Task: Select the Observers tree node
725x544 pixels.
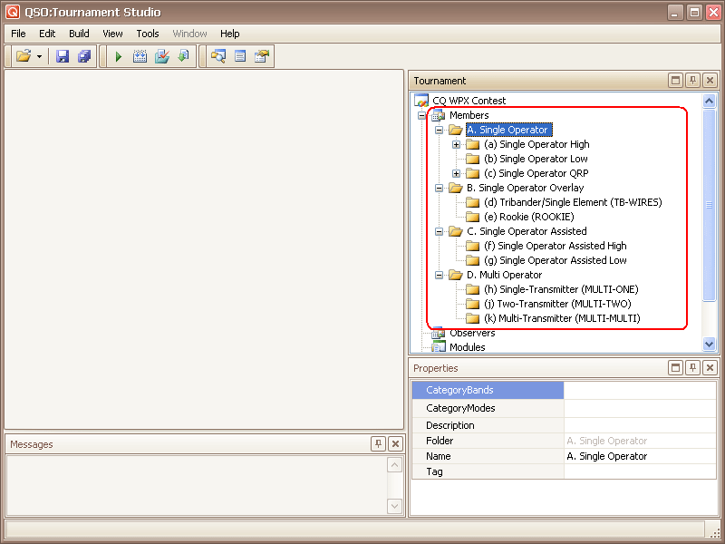Action: pos(472,333)
